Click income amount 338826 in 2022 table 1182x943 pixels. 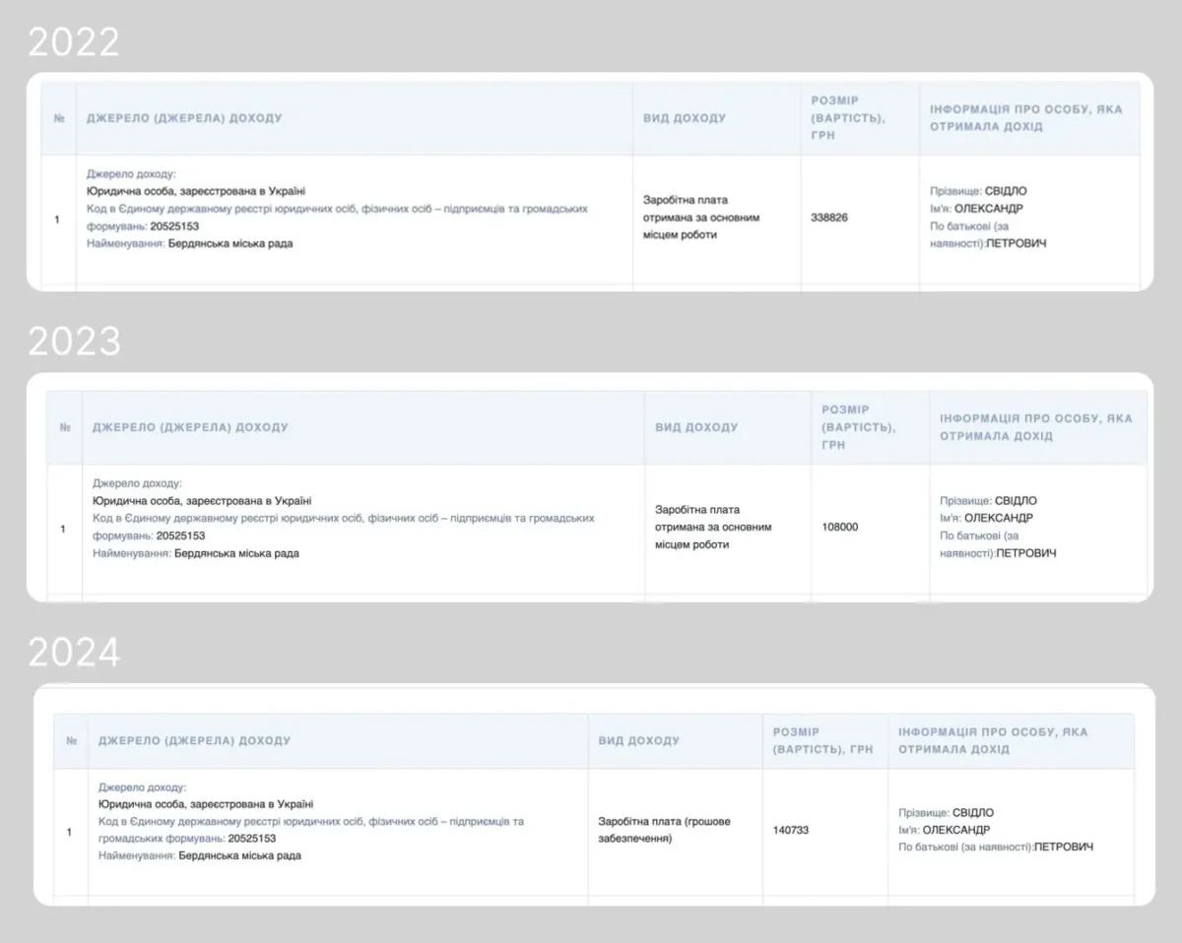(x=828, y=218)
